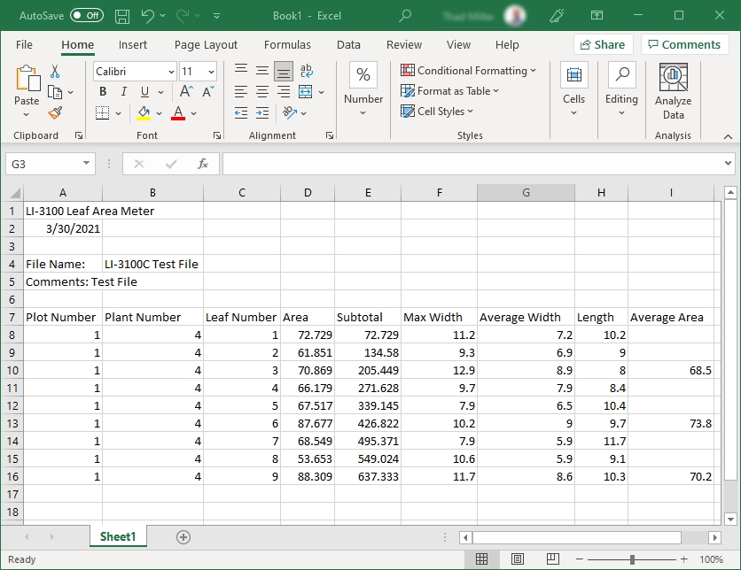Image resolution: width=741 pixels, height=570 pixels.
Task: Click the Copy icon
Action: tap(55, 92)
